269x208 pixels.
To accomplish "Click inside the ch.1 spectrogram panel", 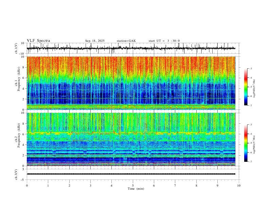I will pyautogui.click(x=131, y=83).
